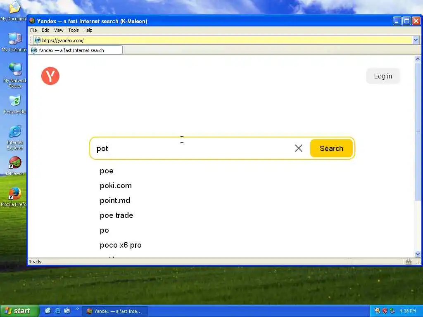The image size is (423, 317).
Task: Click the globe site icon in the URL bar
Action: (x=38, y=40)
